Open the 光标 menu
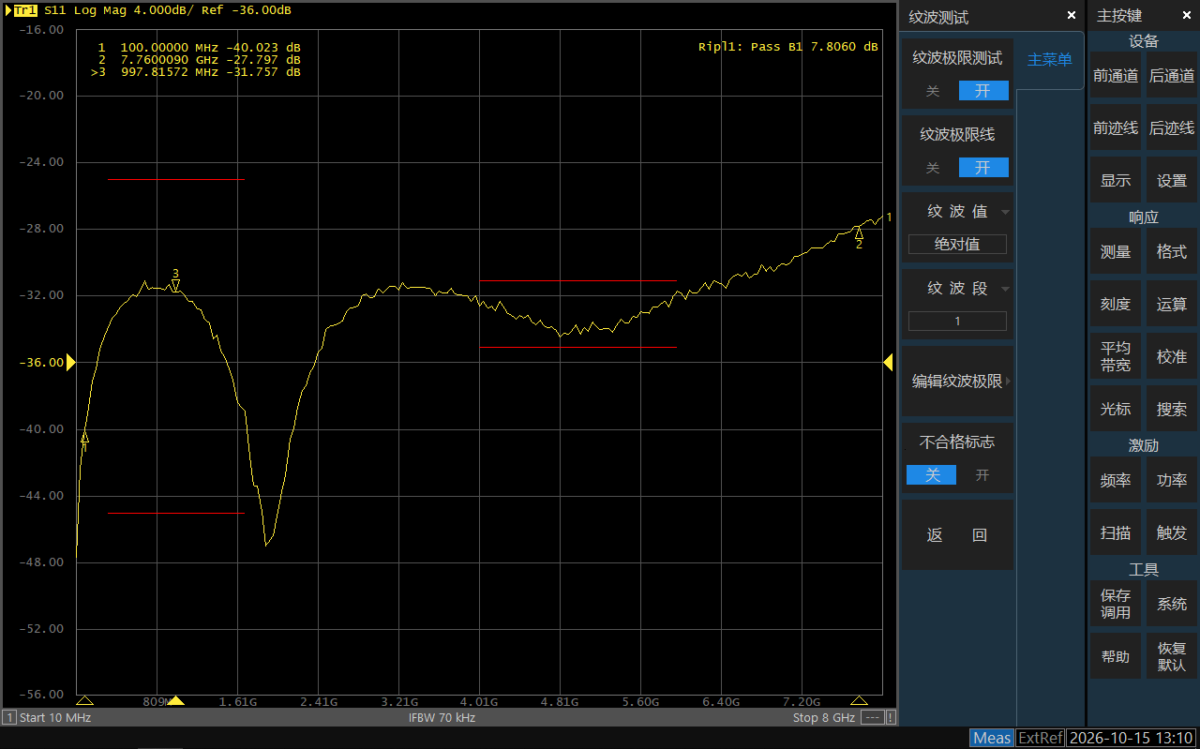1200x749 pixels. [x=1116, y=410]
